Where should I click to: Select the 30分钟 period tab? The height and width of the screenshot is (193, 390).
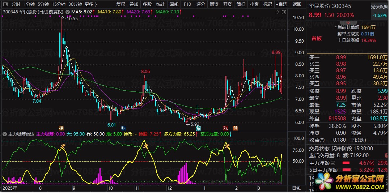tap(75, 4)
